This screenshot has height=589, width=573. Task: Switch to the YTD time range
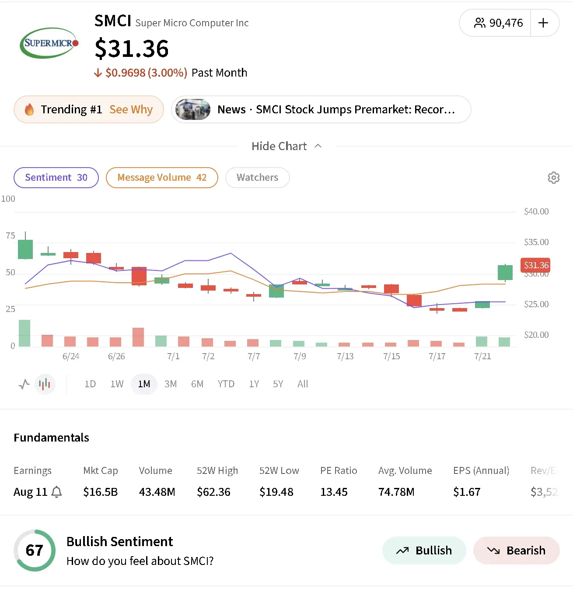click(x=226, y=384)
